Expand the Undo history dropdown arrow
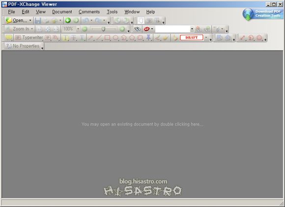Image resolution: width=285 pixels, height=207 pixels. tap(91, 21)
